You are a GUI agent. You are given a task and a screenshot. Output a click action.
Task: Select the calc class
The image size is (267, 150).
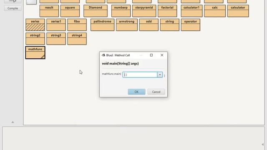coord(215,11)
